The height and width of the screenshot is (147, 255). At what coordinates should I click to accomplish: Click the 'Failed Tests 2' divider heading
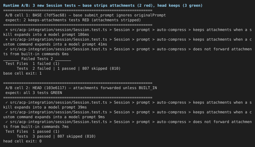pos(37,59)
